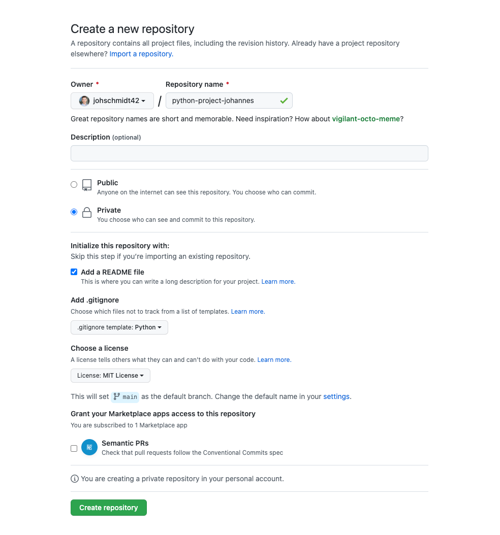This screenshot has width=500, height=535.
Task: Open the .gitignore template dropdown
Action: (x=119, y=327)
